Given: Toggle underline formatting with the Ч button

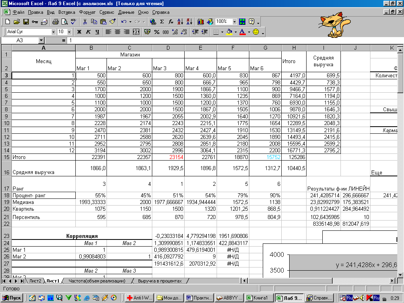Looking at the screenshot, I should (97, 32).
